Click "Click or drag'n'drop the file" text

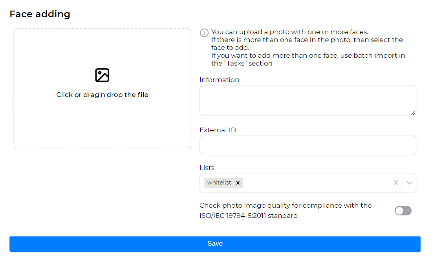pyautogui.click(x=102, y=95)
